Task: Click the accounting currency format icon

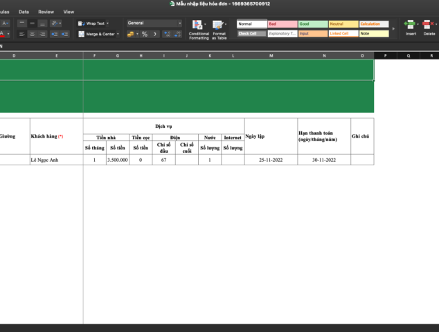Action: (x=129, y=34)
